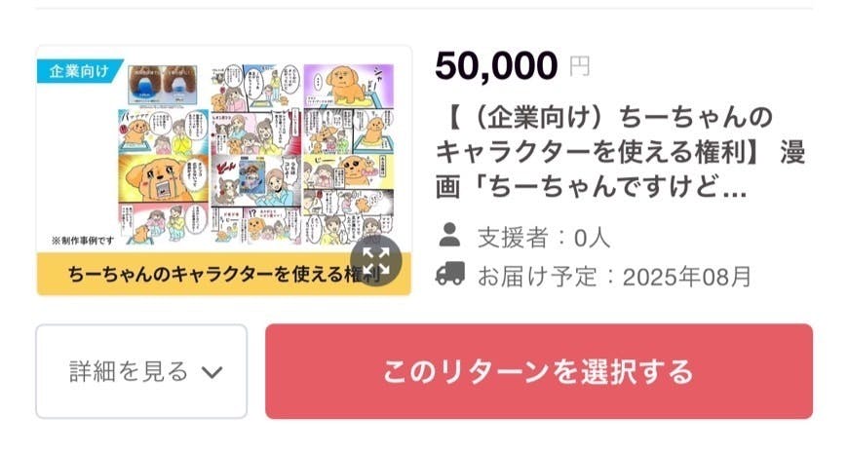Click the 50,000 price amount

tap(496, 65)
